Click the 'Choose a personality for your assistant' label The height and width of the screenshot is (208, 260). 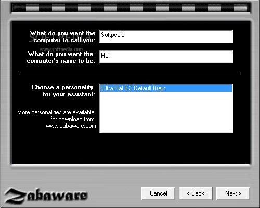point(63,90)
